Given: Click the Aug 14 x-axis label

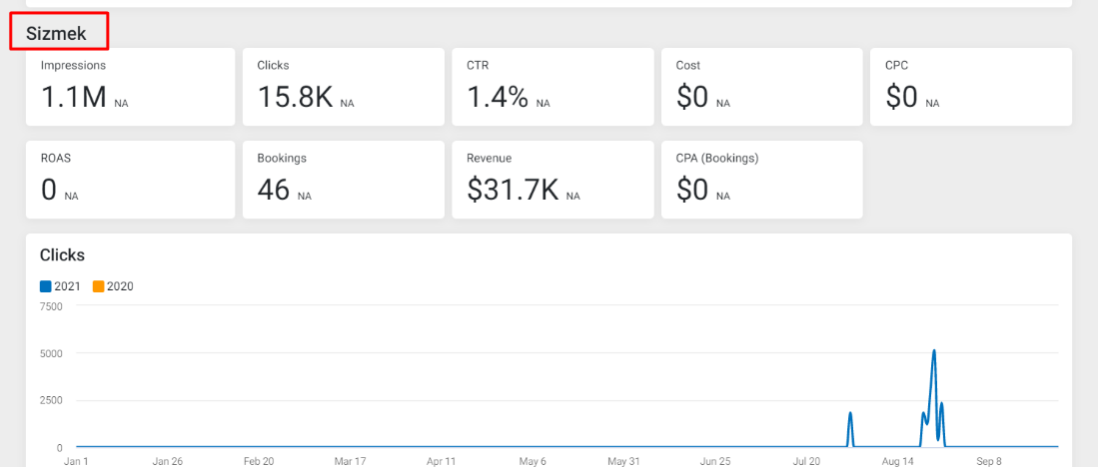Looking at the screenshot, I should [898, 461].
